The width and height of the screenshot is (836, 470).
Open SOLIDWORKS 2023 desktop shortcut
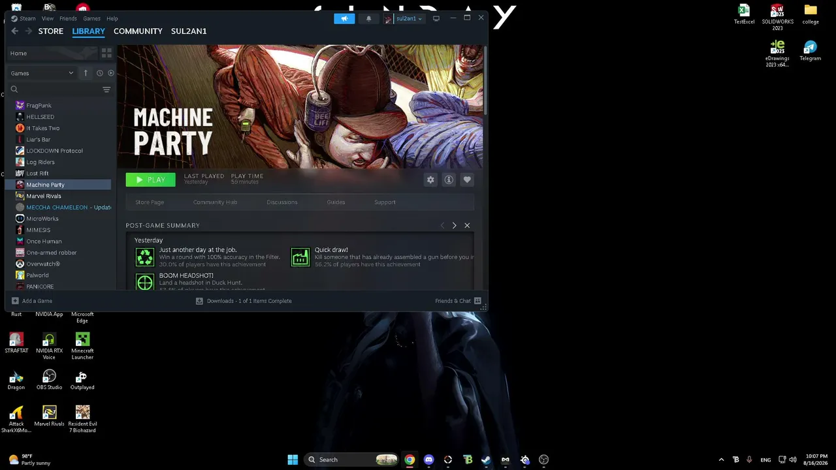[777, 18]
